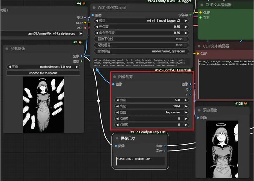Select next tagger model with right arrow

click(x=186, y=21)
